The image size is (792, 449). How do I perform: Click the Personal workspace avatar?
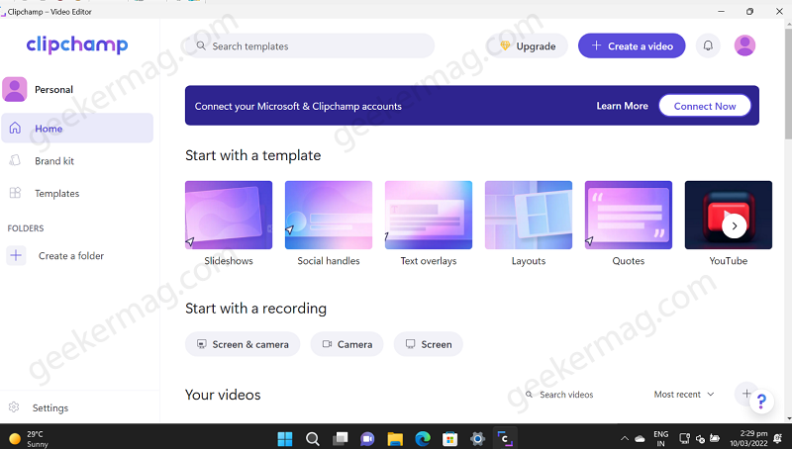[x=15, y=89]
